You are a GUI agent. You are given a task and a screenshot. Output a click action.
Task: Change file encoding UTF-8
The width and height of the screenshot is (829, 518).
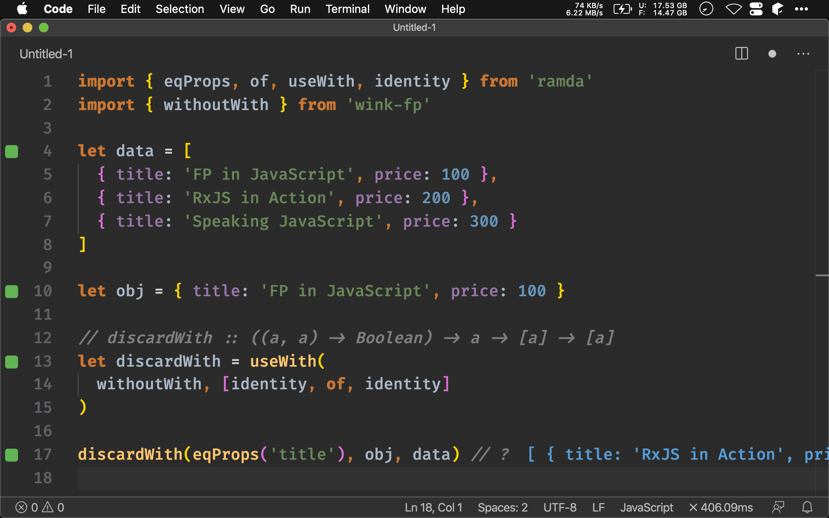tap(560, 507)
